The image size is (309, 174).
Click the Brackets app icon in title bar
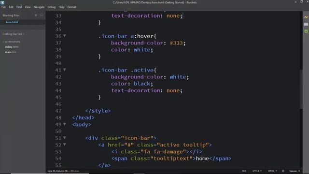click(x=2, y=2)
